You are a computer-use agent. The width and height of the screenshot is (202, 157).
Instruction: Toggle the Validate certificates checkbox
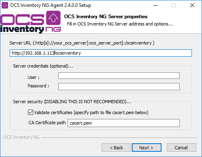30,112
